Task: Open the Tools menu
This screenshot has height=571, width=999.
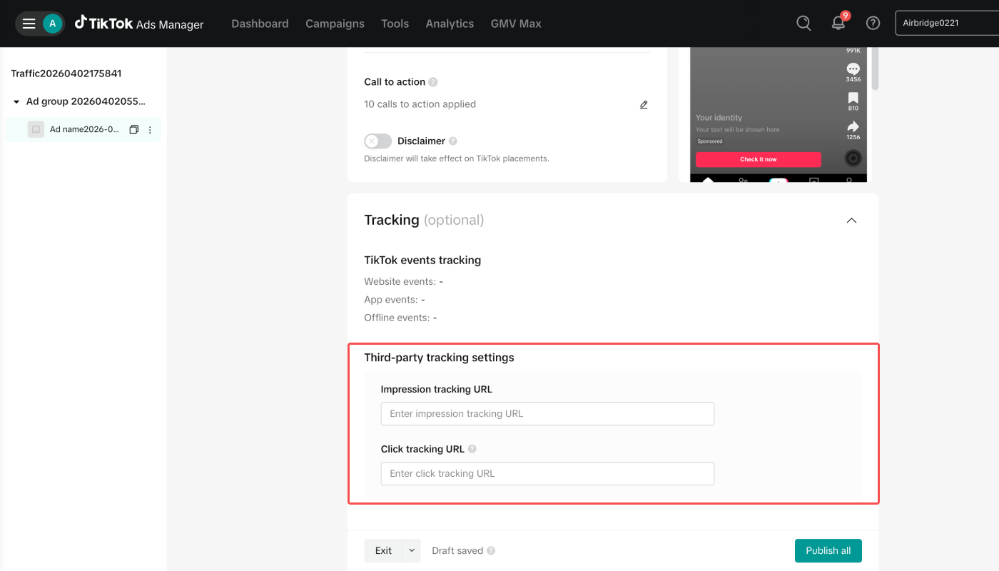Action: [x=395, y=24]
